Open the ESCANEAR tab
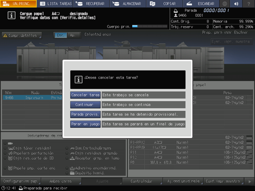 (201, 3)
